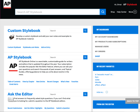Open the woke favorite entry
The image size is (140, 112).
[97, 80]
